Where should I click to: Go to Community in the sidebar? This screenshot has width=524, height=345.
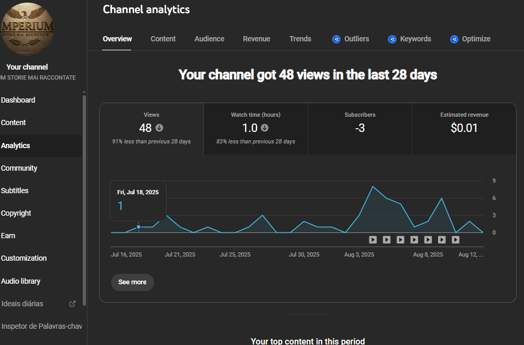click(19, 168)
